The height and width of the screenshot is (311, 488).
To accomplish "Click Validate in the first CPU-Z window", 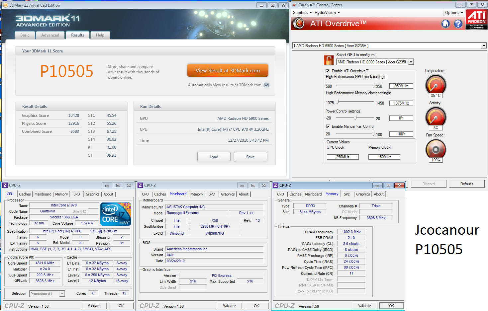I will (x=94, y=306).
